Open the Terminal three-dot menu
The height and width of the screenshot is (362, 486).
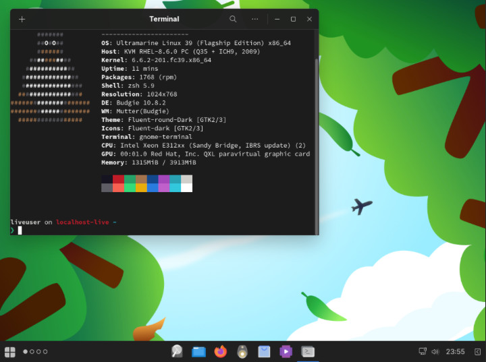254,19
